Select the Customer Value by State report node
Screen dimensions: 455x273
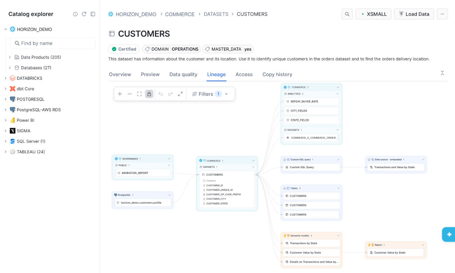(396, 253)
